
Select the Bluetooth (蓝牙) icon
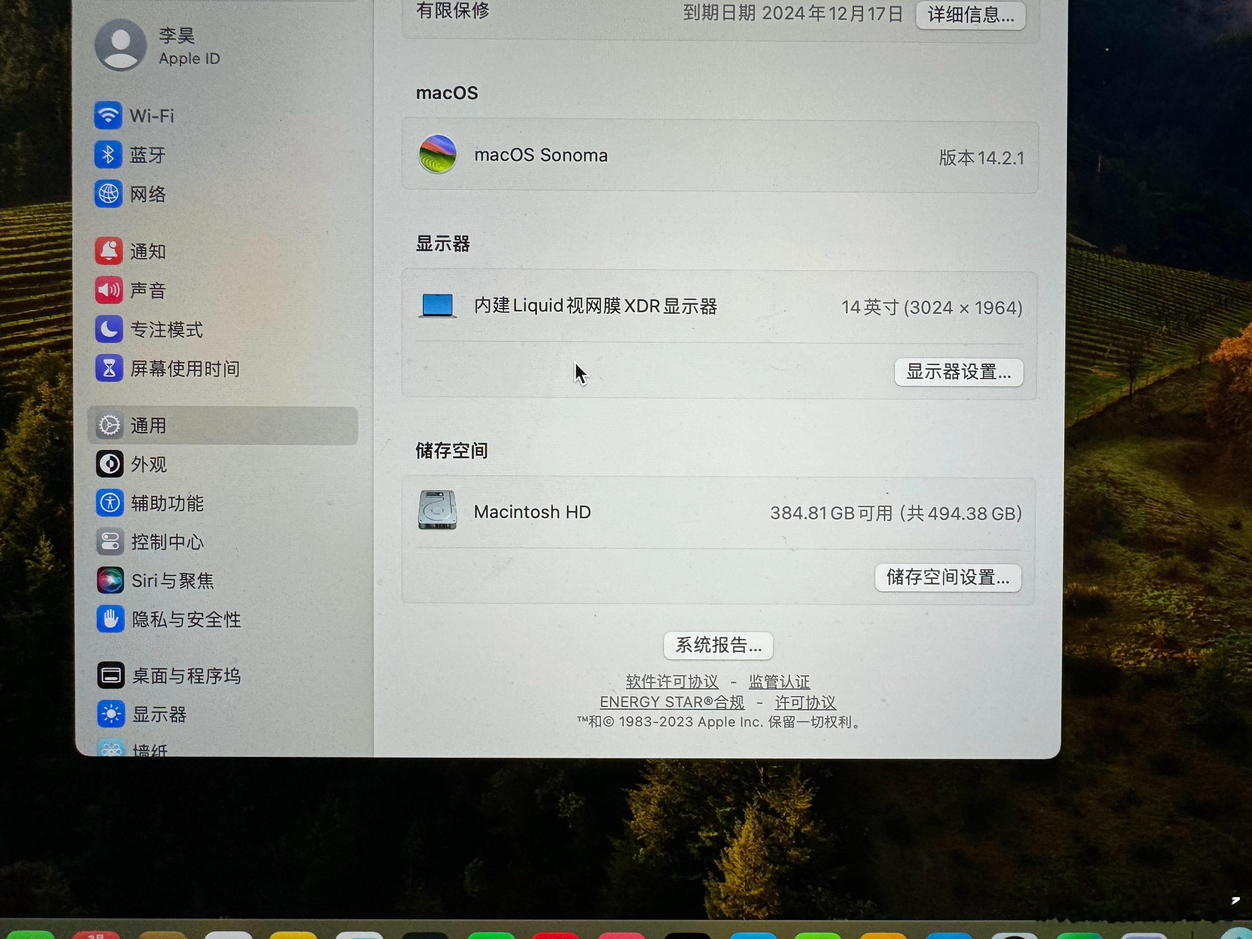point(108,155)
